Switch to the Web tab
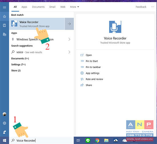The width and height of the screenshot is (157, 144). (63, 7)
